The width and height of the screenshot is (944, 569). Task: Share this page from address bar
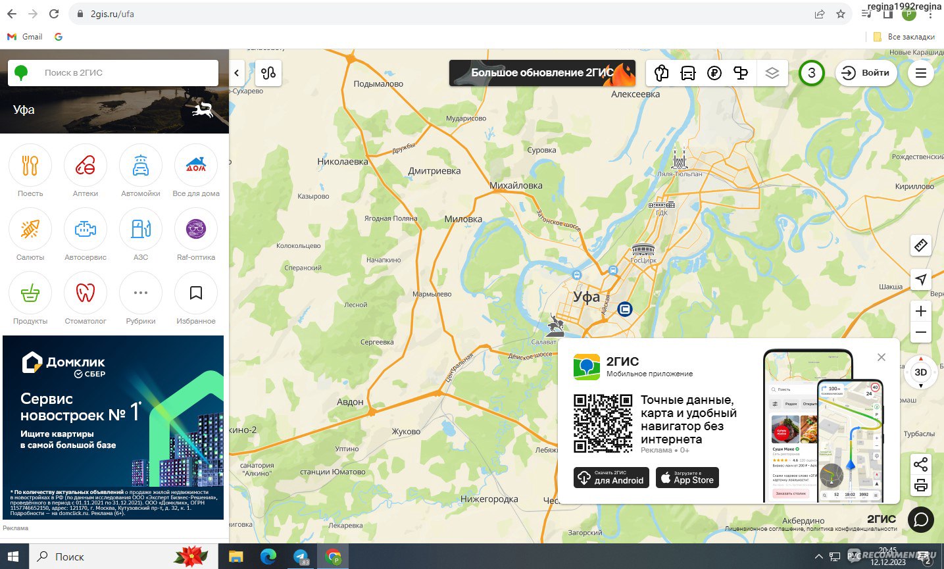coord(820,14)
